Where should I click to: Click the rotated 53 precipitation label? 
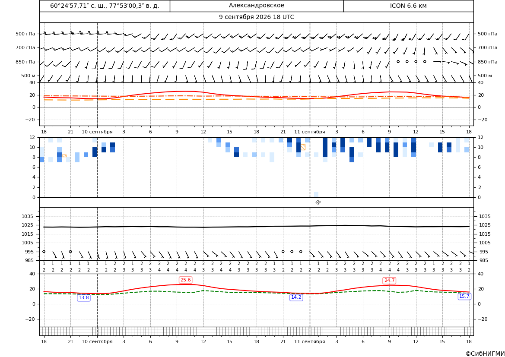click(x=318, y=202)
